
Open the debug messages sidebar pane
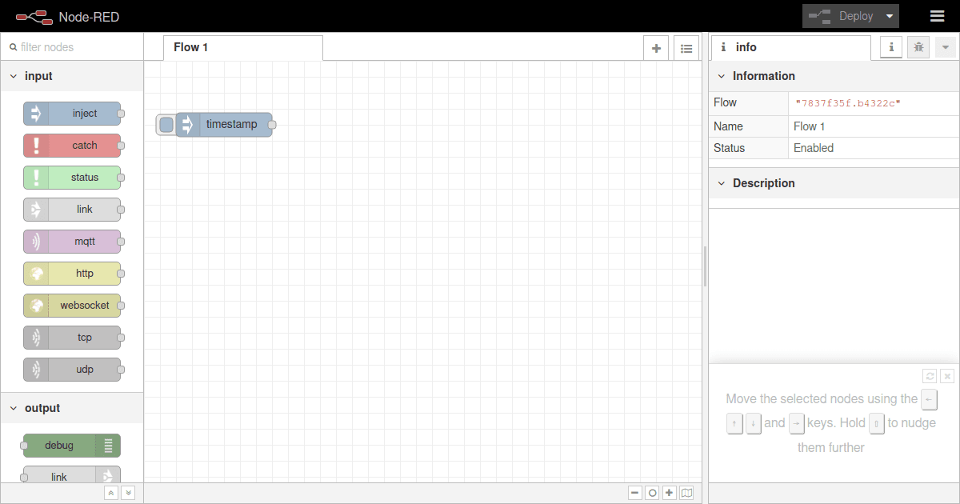click(918, 47)
